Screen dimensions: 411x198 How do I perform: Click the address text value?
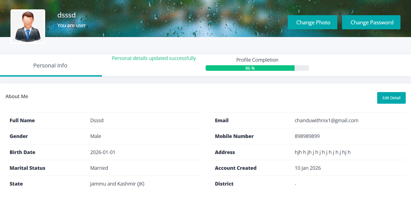pyautogui.click(x=322, y=152)
